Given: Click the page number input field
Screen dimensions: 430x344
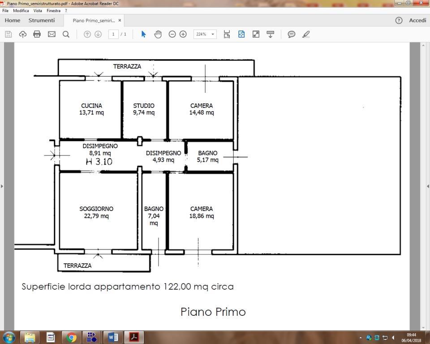Looking at the screenshot, I should tap(113, 34).
